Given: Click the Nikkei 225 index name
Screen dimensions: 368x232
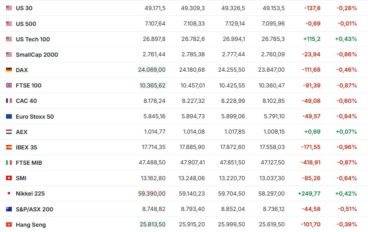Looking at the screenshot, I should click(30, 194).
